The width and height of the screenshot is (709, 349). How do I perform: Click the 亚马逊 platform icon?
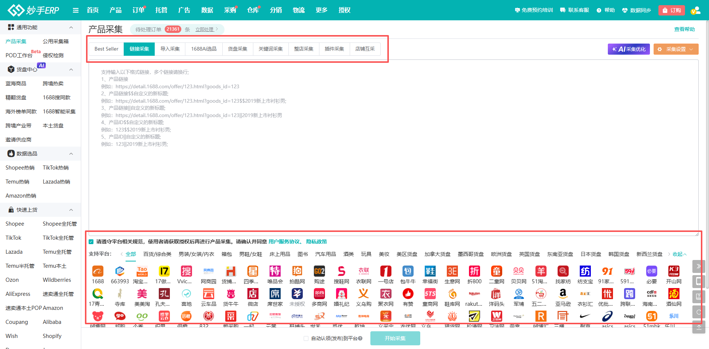click(x=563, y=294)
